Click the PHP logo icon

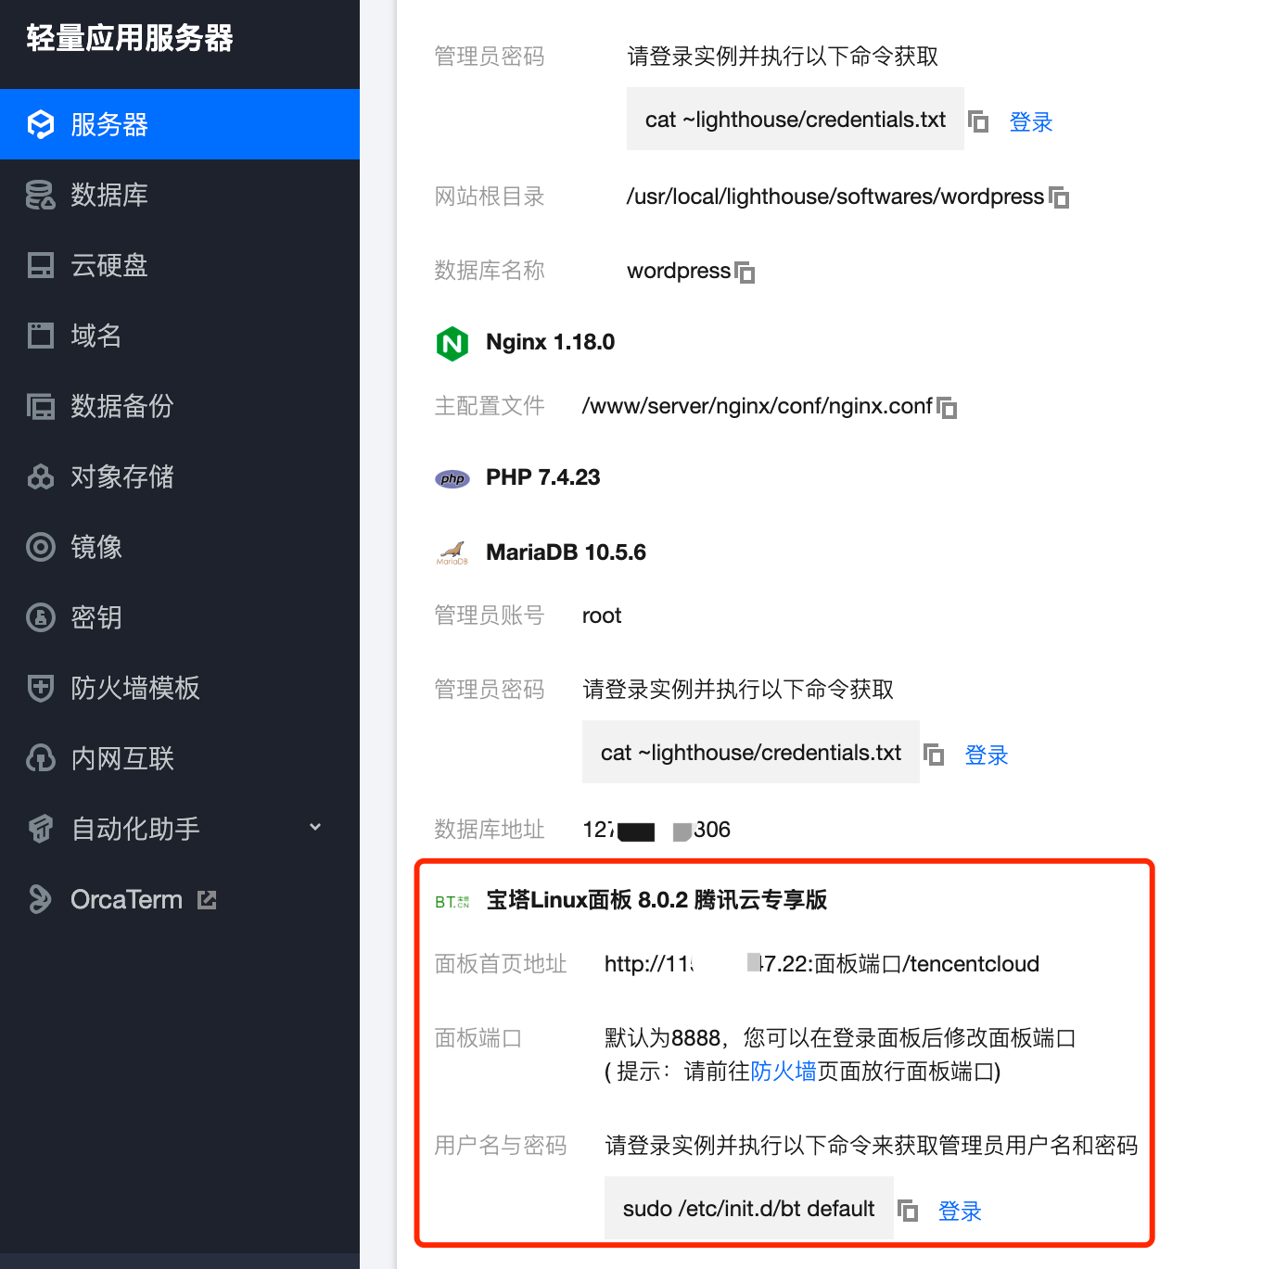(452, 478)
